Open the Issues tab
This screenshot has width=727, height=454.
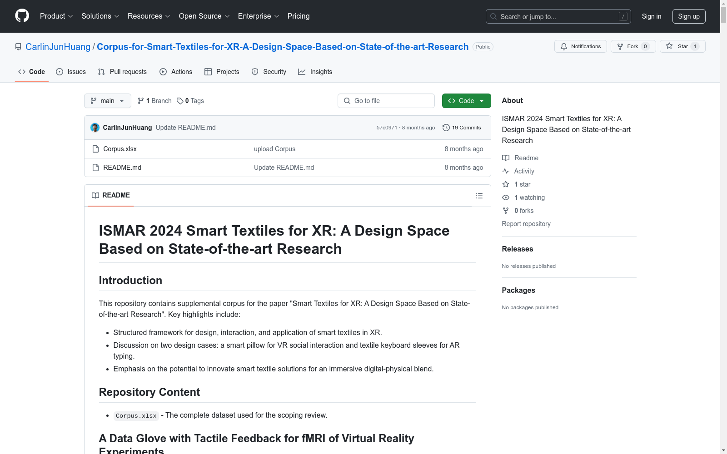[71, 72]
